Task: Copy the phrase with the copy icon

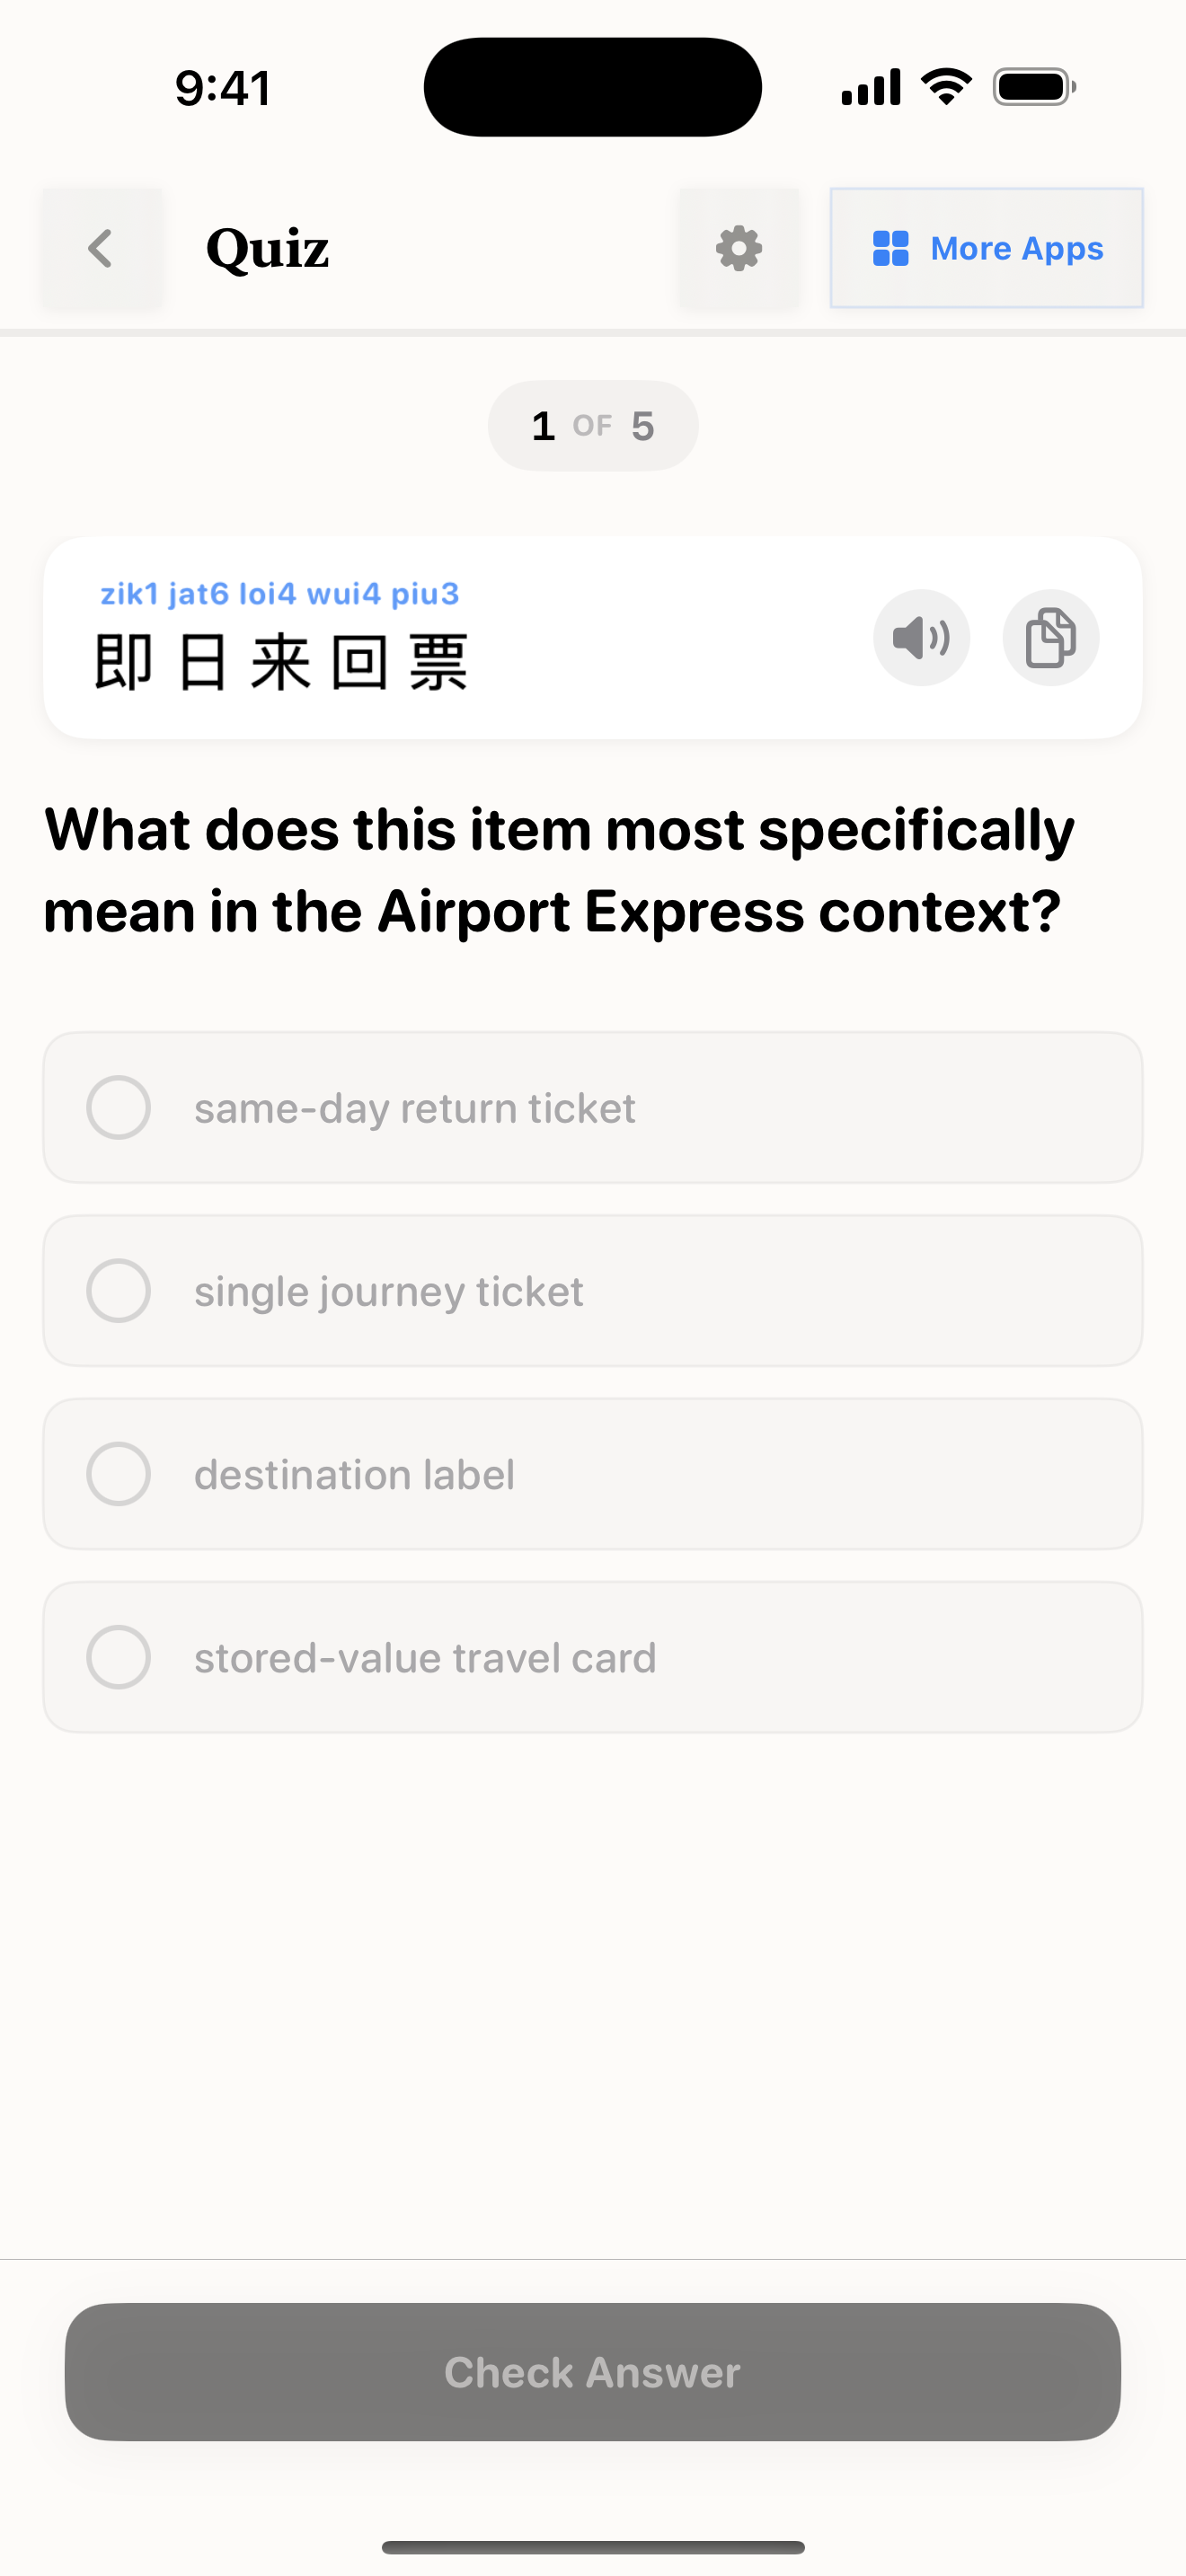Action: 1050,638
